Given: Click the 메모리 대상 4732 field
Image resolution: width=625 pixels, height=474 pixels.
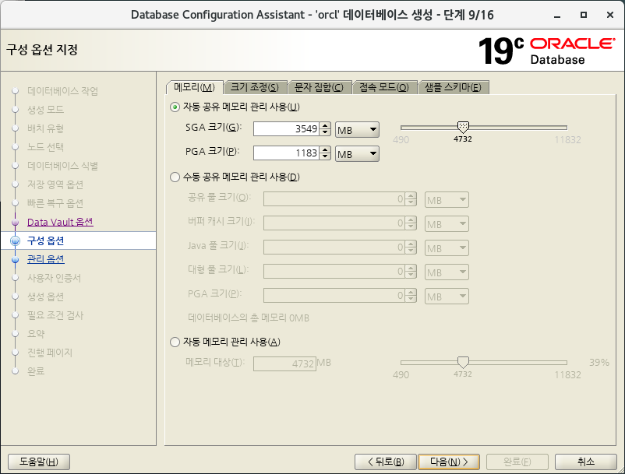Looking at the screenshot, I should (284, 363).
